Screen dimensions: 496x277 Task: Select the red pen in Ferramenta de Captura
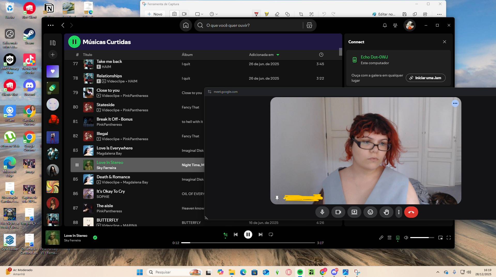pos(256,14)
